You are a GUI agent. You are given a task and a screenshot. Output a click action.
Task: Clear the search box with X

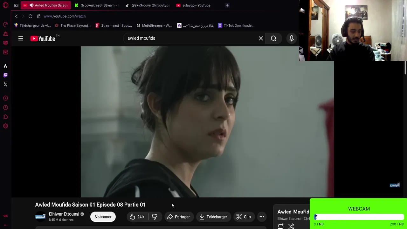(261, 38)
